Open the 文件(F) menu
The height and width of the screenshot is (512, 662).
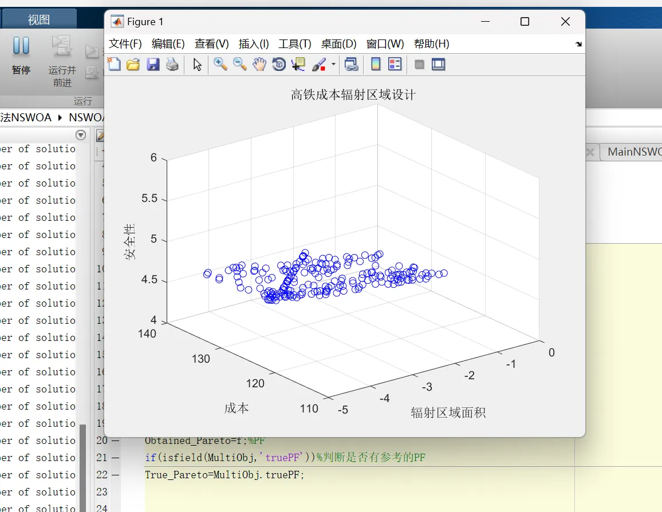[125, 44]
